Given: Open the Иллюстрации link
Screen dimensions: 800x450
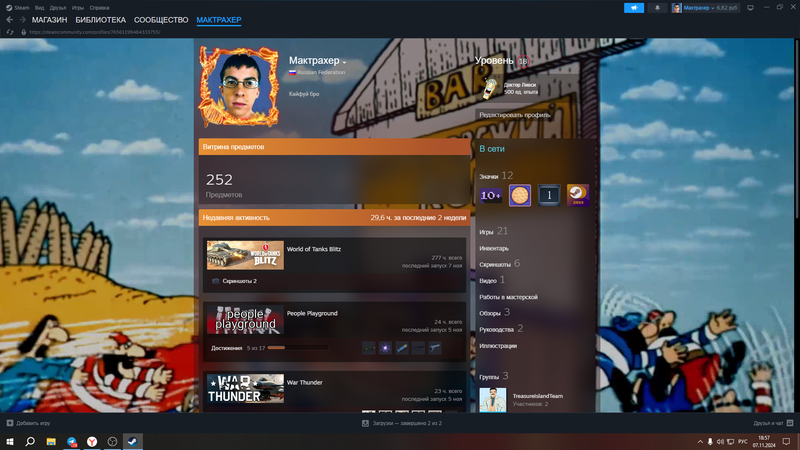Looking at the screenshot, I should click(x=498, y=346).
